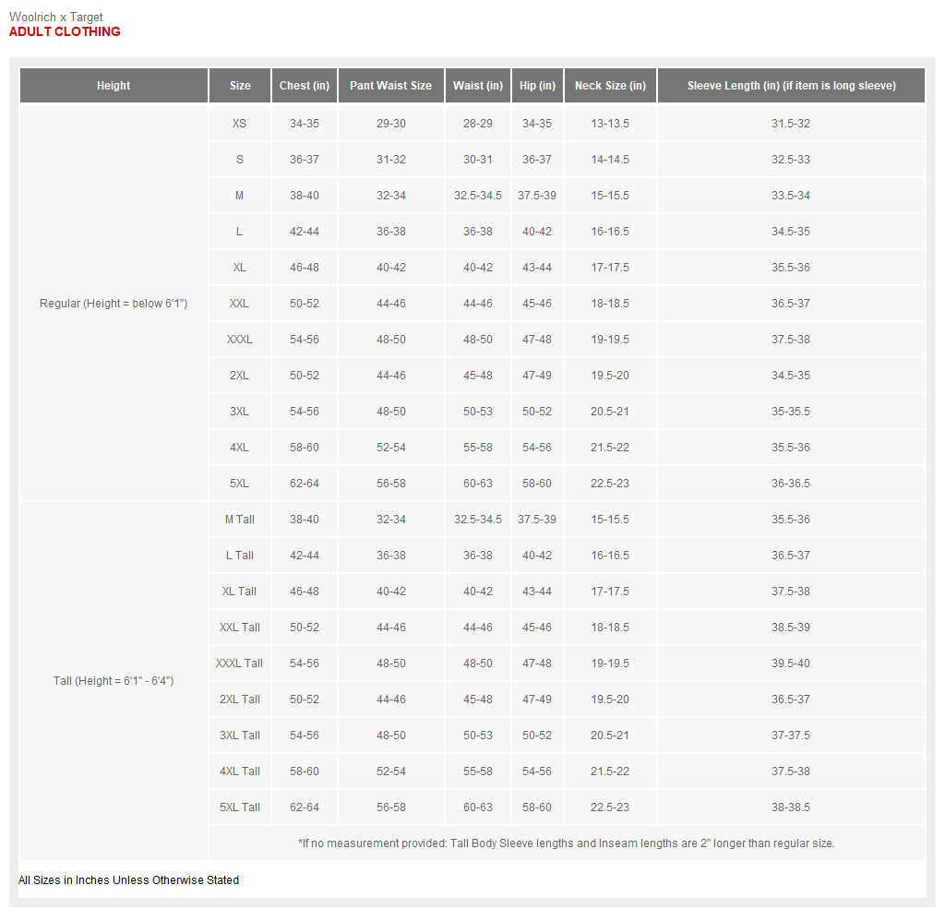Click the Waist (in) column header
The height and width of the screenshot is (921, 945).
(477, 86)
